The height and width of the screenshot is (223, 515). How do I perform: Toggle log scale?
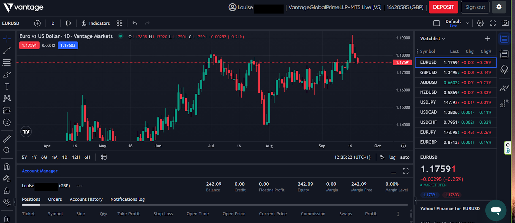(392, 157)
